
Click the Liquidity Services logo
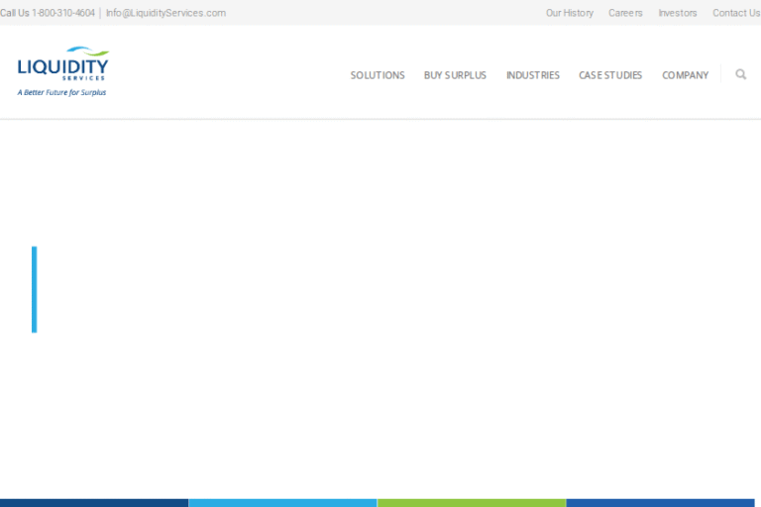62,64
